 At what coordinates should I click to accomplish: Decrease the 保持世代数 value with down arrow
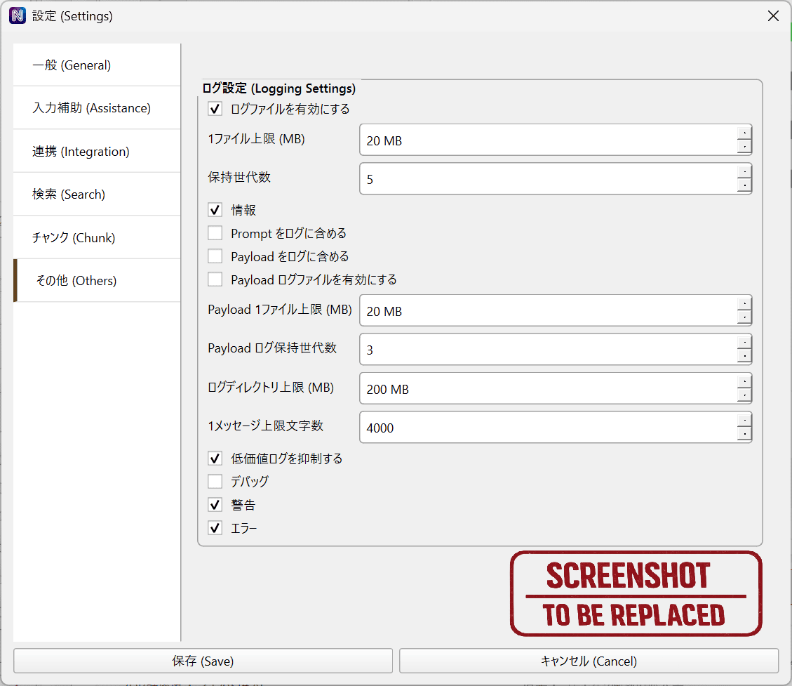[x=744, y=186]
